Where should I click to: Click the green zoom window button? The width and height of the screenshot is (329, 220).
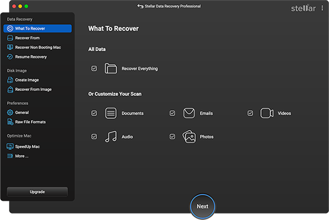click(26, 6)
